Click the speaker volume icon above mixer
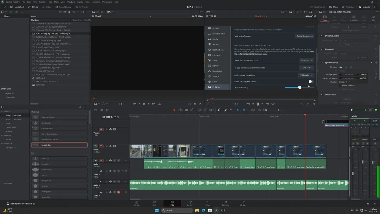The height and width of the screenshot is (214, 380). coord(352,110)
